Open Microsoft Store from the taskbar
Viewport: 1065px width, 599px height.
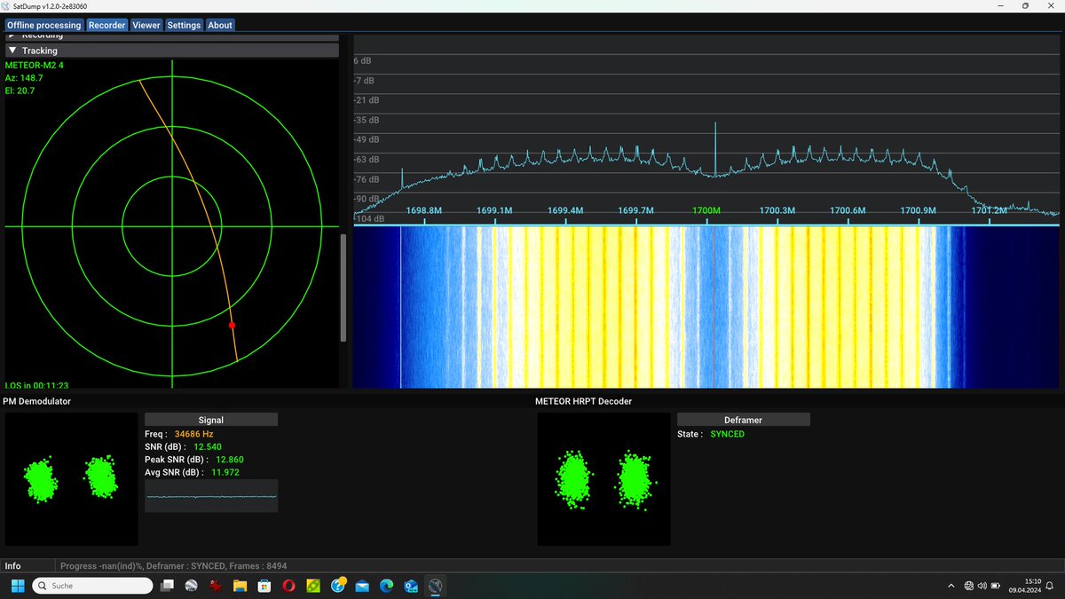264,586
